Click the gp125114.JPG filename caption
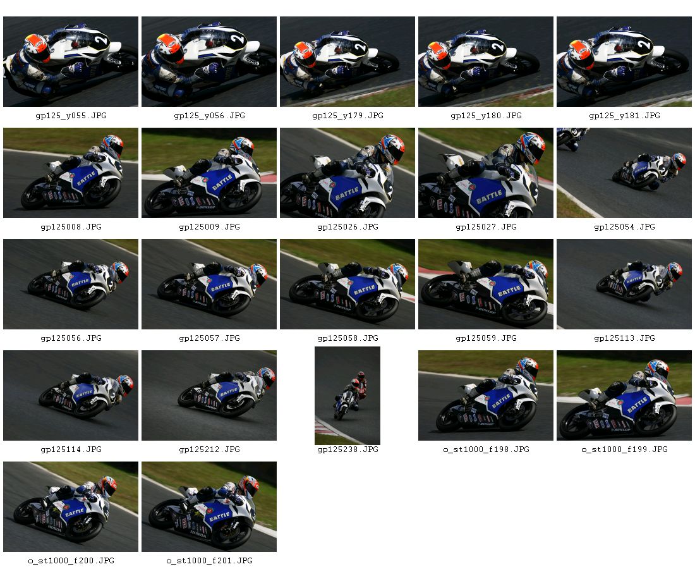 point(71,450)
